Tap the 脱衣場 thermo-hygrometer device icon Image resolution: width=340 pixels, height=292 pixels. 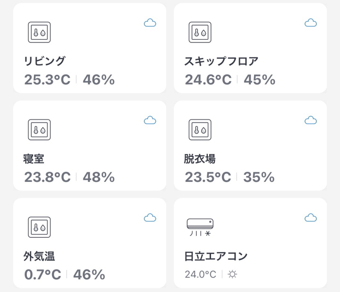tap(200, 130)
